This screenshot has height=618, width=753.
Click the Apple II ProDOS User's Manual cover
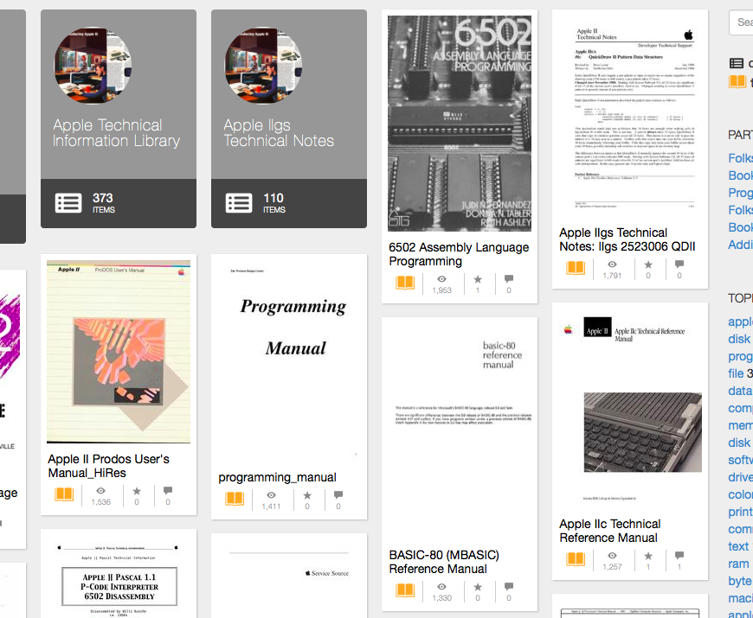(119, 352)
